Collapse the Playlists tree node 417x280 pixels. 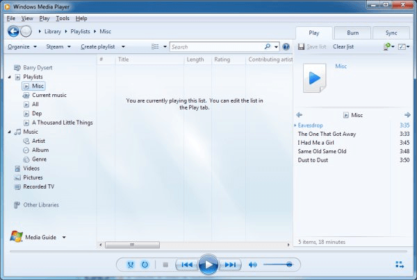(9, 77)
